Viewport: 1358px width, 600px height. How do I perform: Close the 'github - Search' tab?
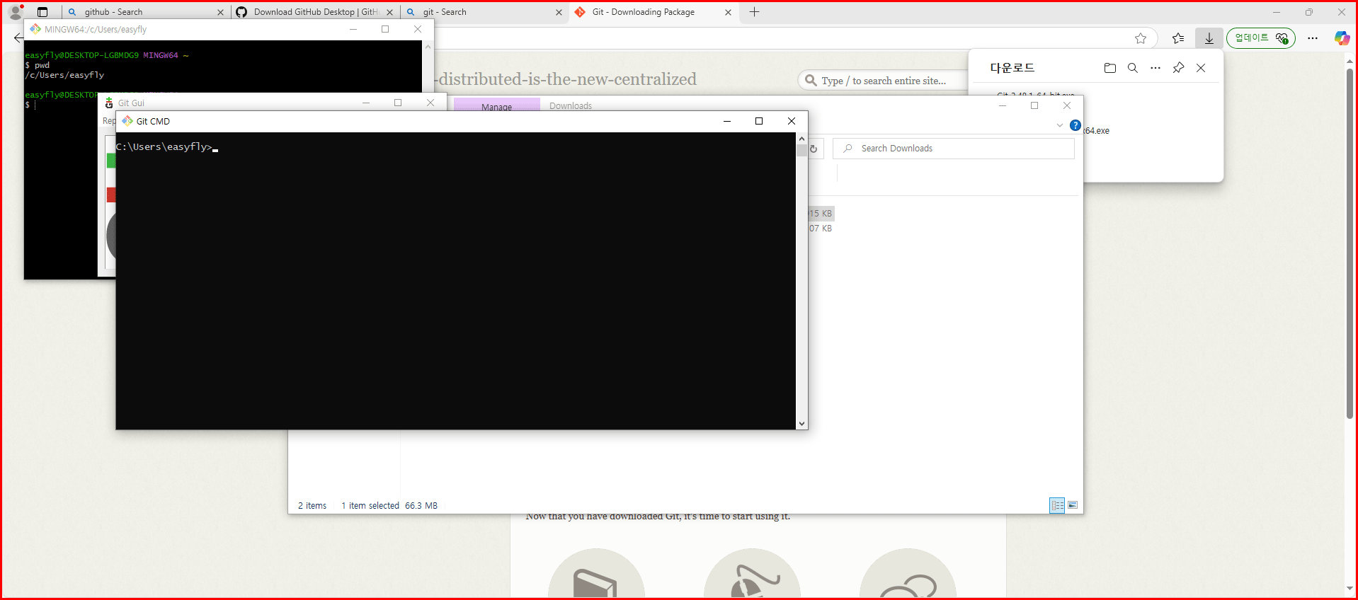tap(220, 12)
